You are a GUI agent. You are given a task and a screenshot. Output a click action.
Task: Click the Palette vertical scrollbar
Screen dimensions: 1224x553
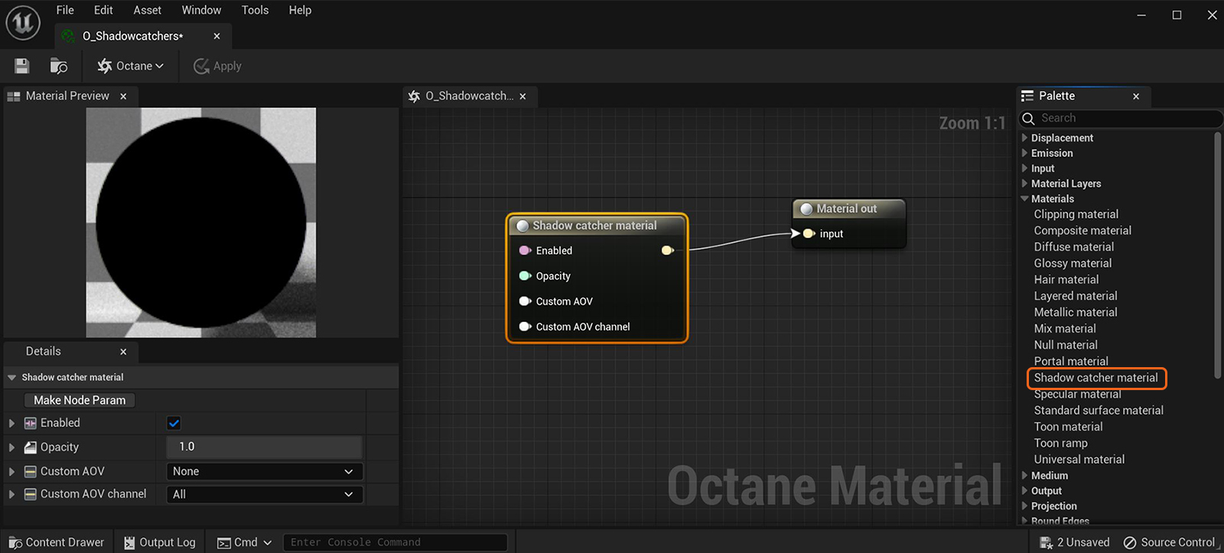pos(1218,255)
